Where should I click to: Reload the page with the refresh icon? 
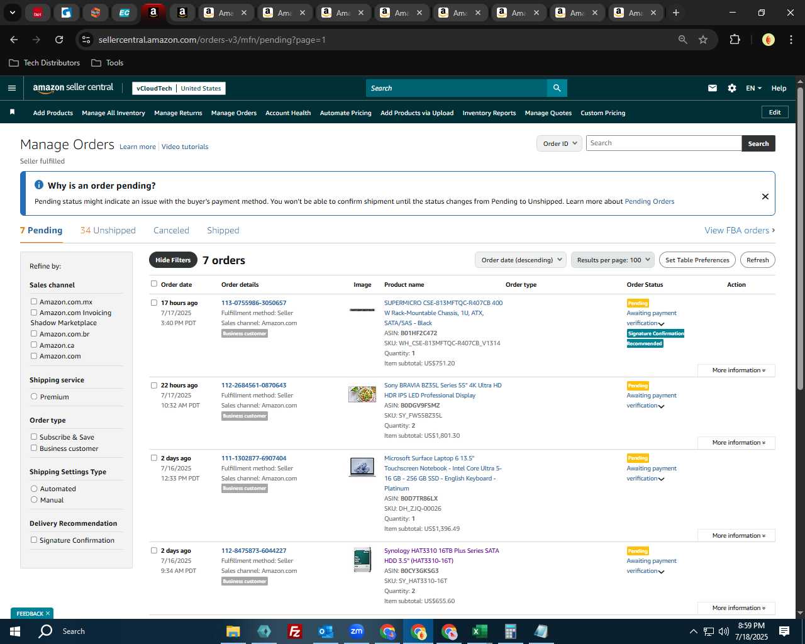[59, 40]
